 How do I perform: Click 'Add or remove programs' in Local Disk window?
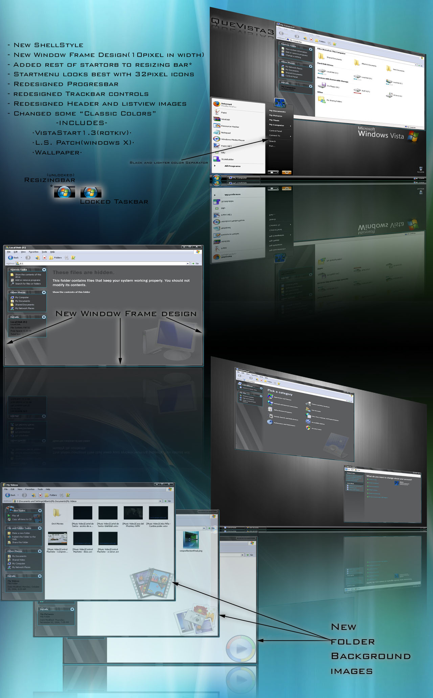(25, 280)
